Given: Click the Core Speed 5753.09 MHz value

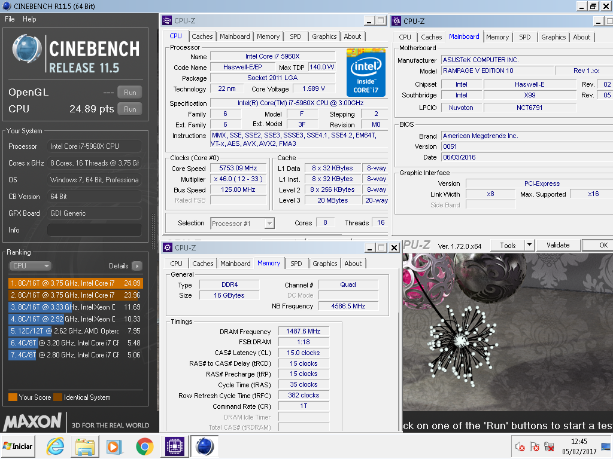Looking at the screenshot, I should click(x=238, y=168).
